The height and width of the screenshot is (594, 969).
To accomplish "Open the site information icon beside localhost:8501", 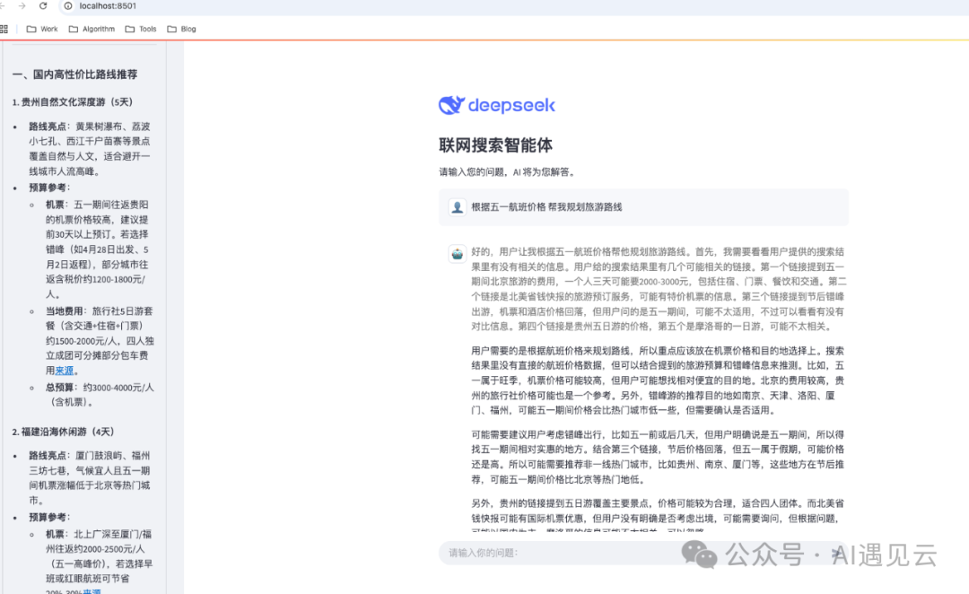I will coord(68,5).
